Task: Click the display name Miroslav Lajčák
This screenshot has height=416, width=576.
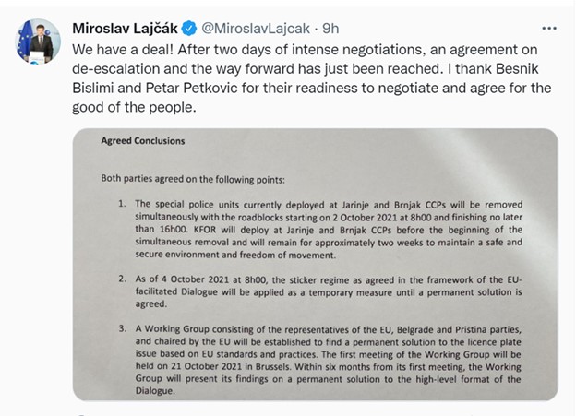Action: point(125,29)
